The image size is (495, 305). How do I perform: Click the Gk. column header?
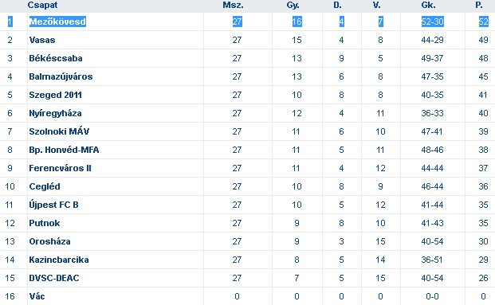(x=428, y=5)
